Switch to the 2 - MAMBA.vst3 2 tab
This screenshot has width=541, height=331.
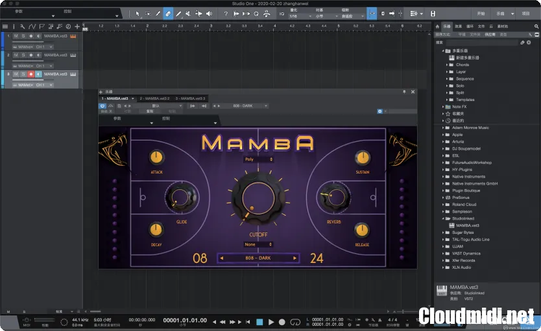pyautogui.click(x=154, y=98)
